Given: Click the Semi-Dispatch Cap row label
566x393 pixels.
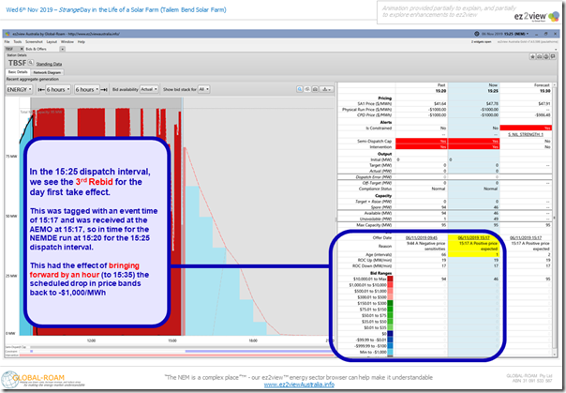Looking at the screenshot, I should click(375, 142).
